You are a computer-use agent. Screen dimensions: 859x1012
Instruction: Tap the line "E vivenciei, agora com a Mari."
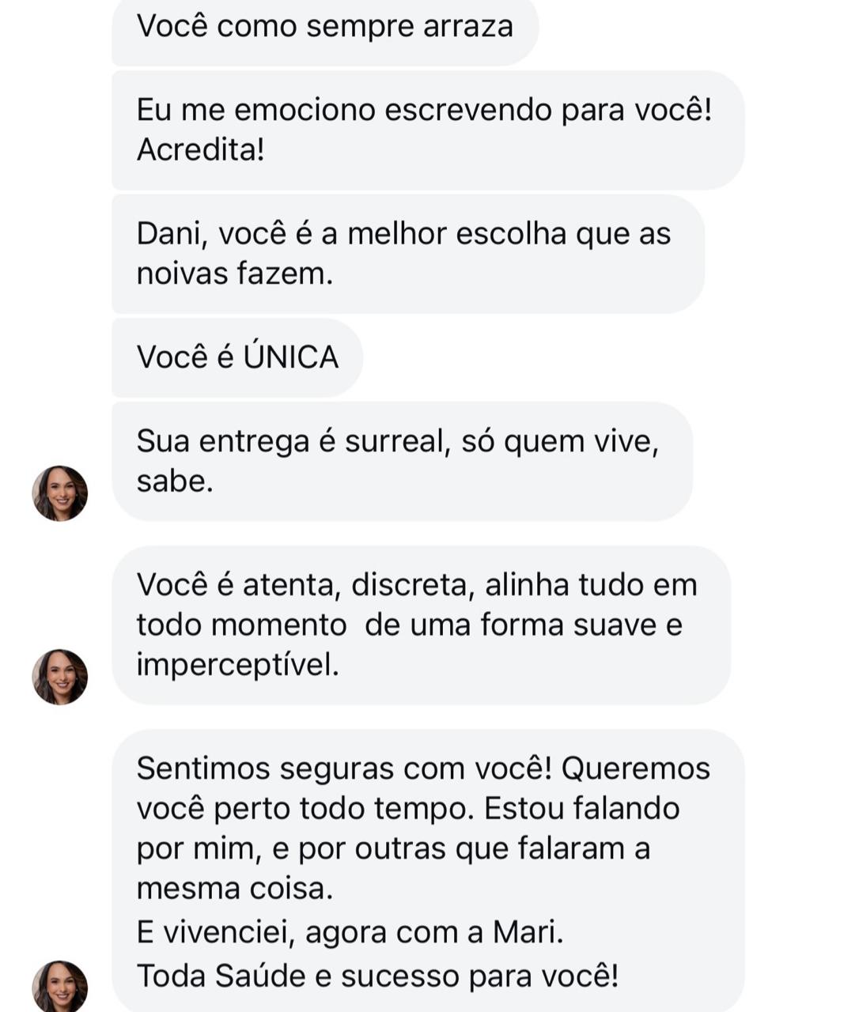(x=350, y=933)
